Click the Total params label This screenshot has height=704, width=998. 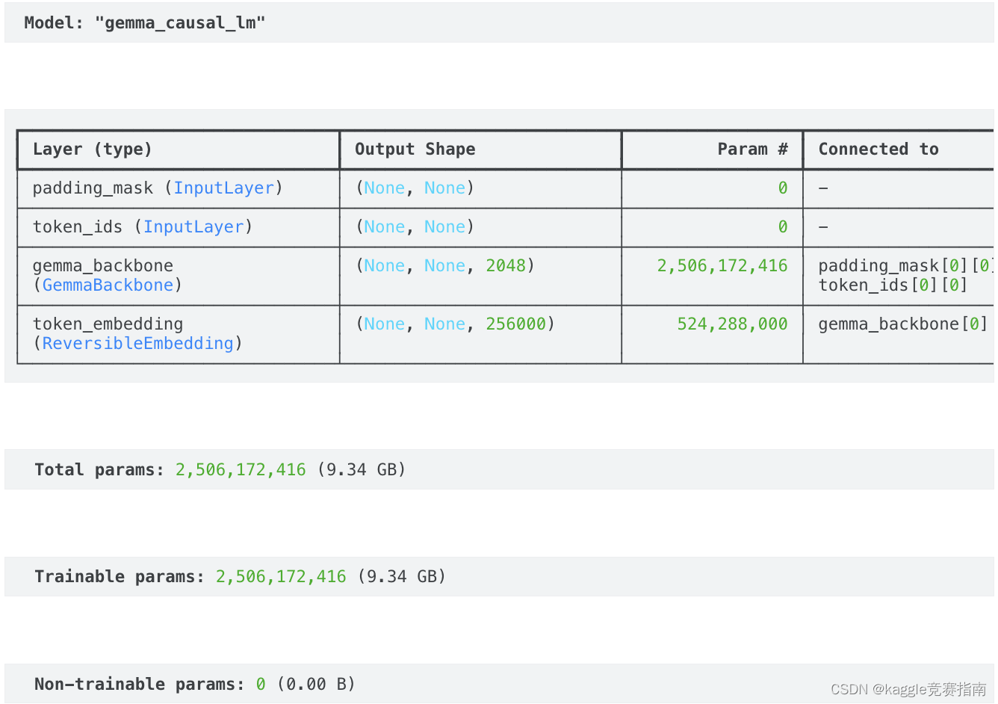[x=99, y=470]
